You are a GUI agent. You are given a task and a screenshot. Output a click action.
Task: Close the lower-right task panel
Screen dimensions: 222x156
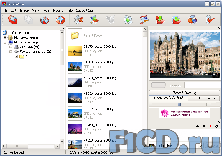(x=219, y=122)
